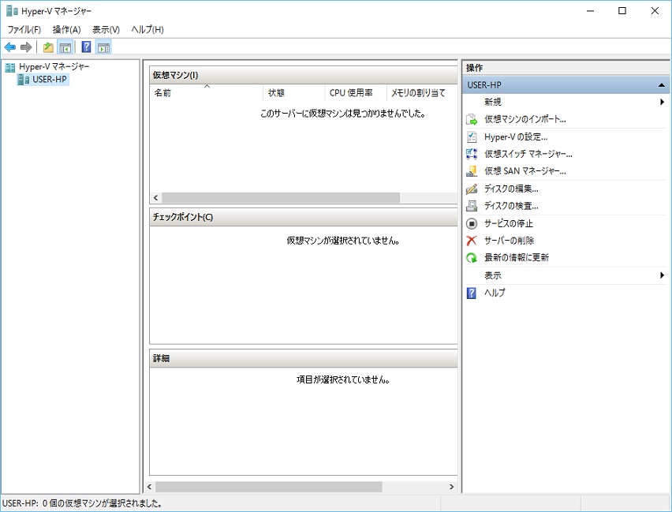
Task: Open Hyper-V の設定... action
Action: click(516, 136)
